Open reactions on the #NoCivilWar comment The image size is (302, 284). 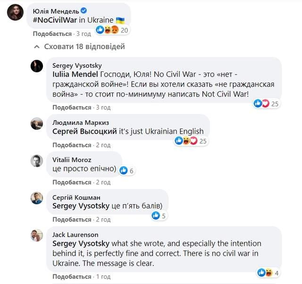112,30
